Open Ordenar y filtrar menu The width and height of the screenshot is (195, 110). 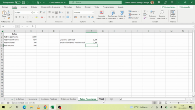tap(152, 15)
